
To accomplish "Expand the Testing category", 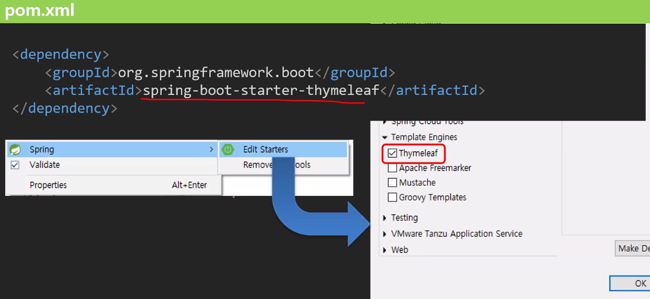I will click(x=385, y=218).
